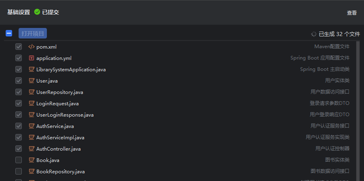This screenshot has height=181, width=364.
Task: Click the Java icon beside LibrarySystemApplication.java
Action: [x=32, y=69]
